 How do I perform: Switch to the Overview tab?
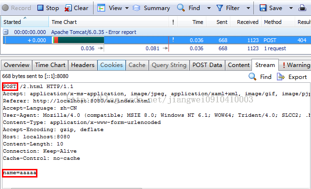(17, 65)
